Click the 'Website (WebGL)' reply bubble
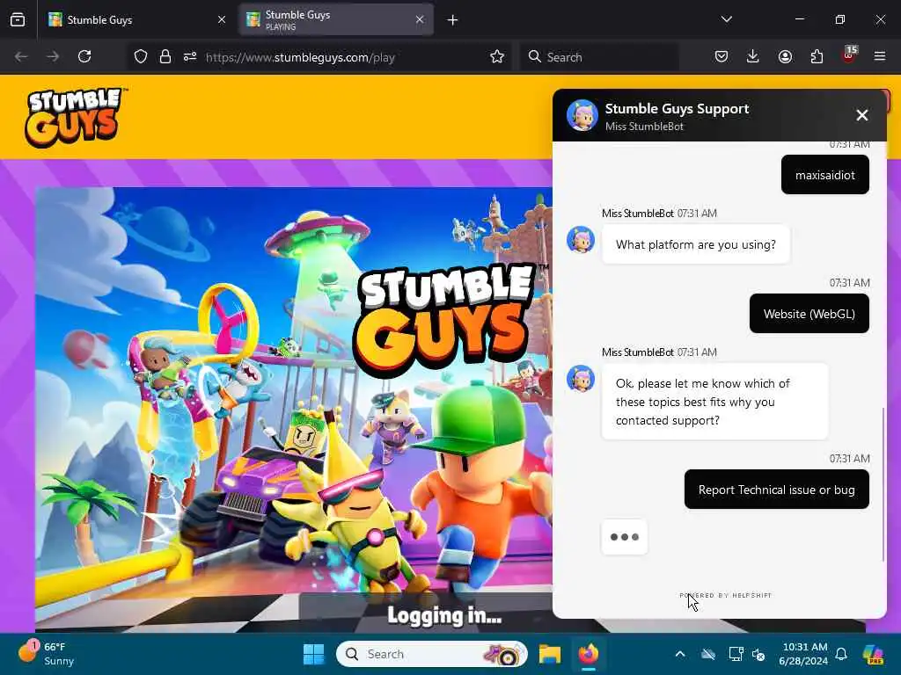Screen dimensions: 901x675 coord(809,314)
